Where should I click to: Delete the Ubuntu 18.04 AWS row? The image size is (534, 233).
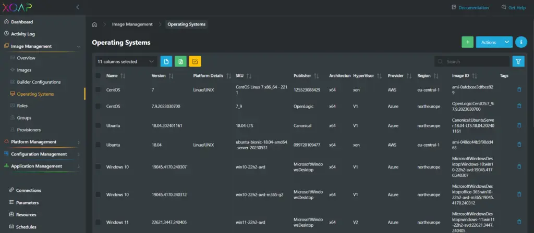(519, 145)
